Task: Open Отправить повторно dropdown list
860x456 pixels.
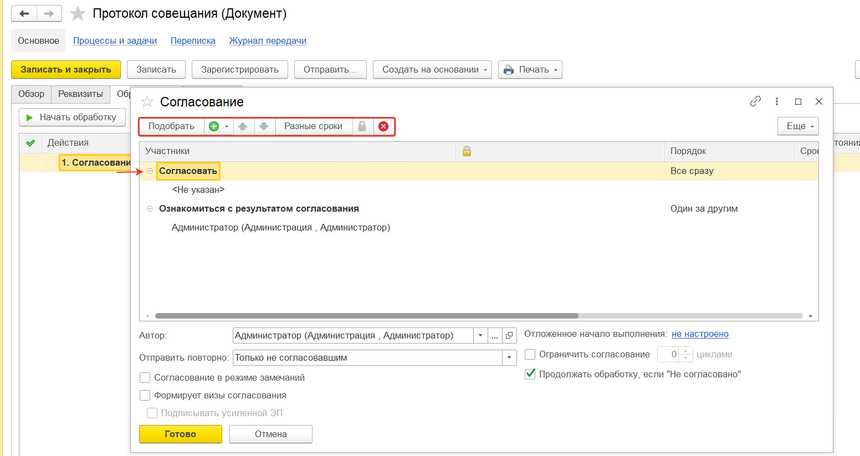Action: (509, 358)
